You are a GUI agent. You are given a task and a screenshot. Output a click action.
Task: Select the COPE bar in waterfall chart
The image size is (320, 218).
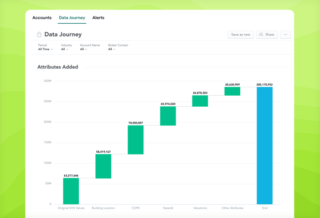click(136, 139)
